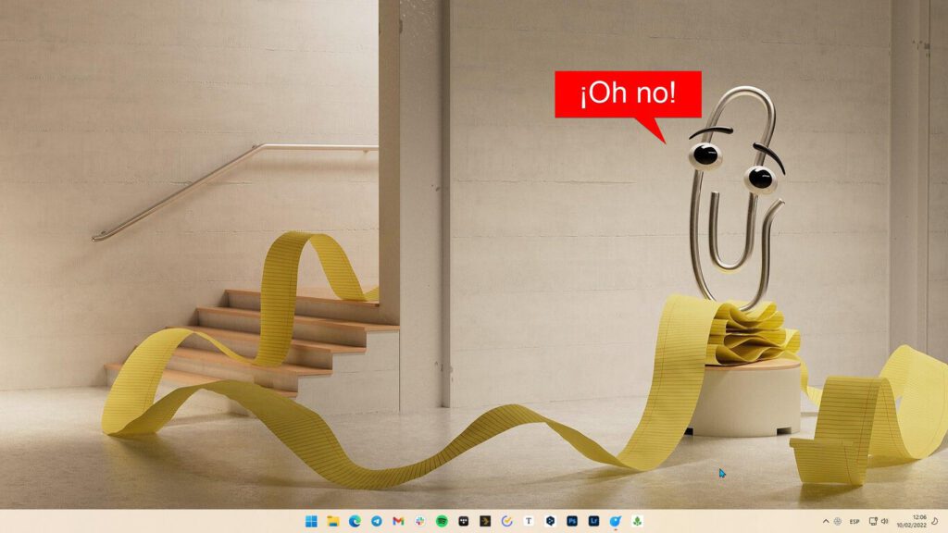Launch the green leaf-shaped app
Screen dimensions: 948x533
click(x=636, y=519)
